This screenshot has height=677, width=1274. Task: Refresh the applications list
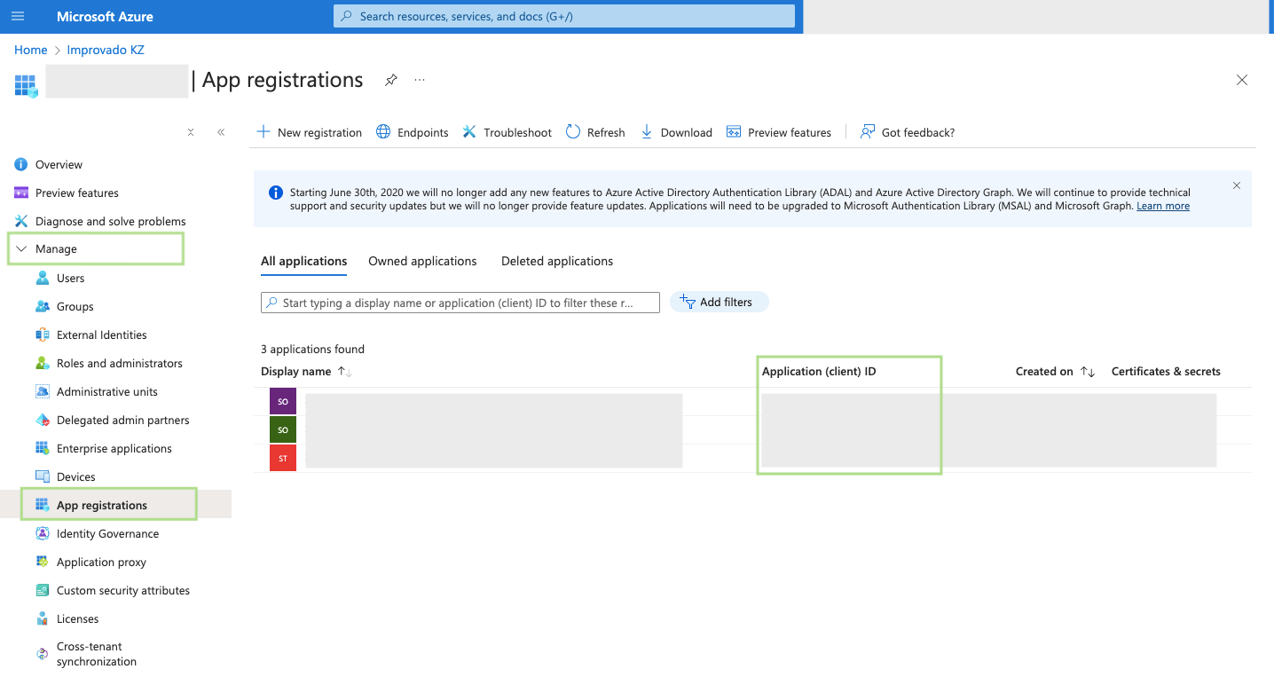(x=595, y=132)
